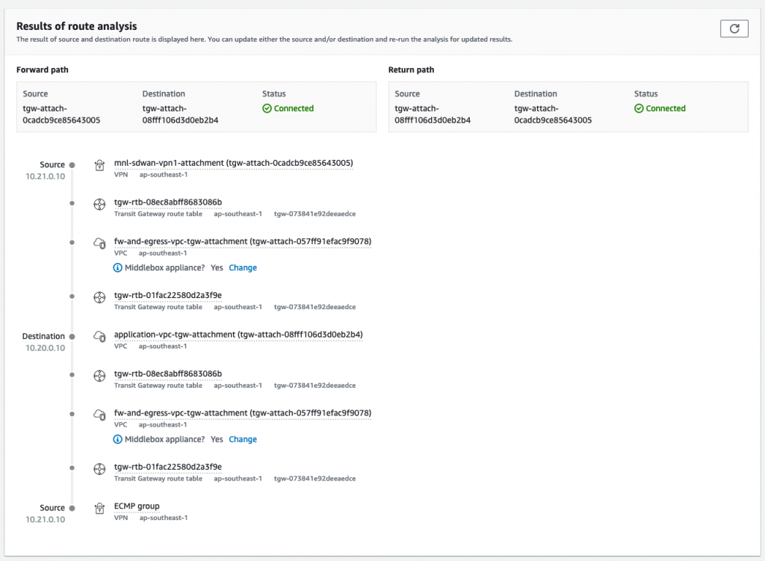The height and width of the screenshot is (561, 765).
Task: Click the route table icon for tgw-rtb-08ec8abff8683086b
Action: click(x=99, y=204)
